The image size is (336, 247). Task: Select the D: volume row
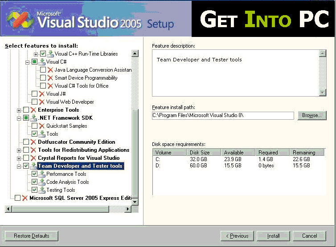[239, 166]
